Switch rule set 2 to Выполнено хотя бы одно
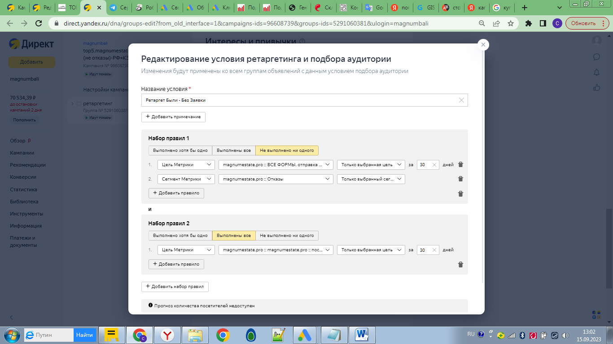 [x=180, y=235]
